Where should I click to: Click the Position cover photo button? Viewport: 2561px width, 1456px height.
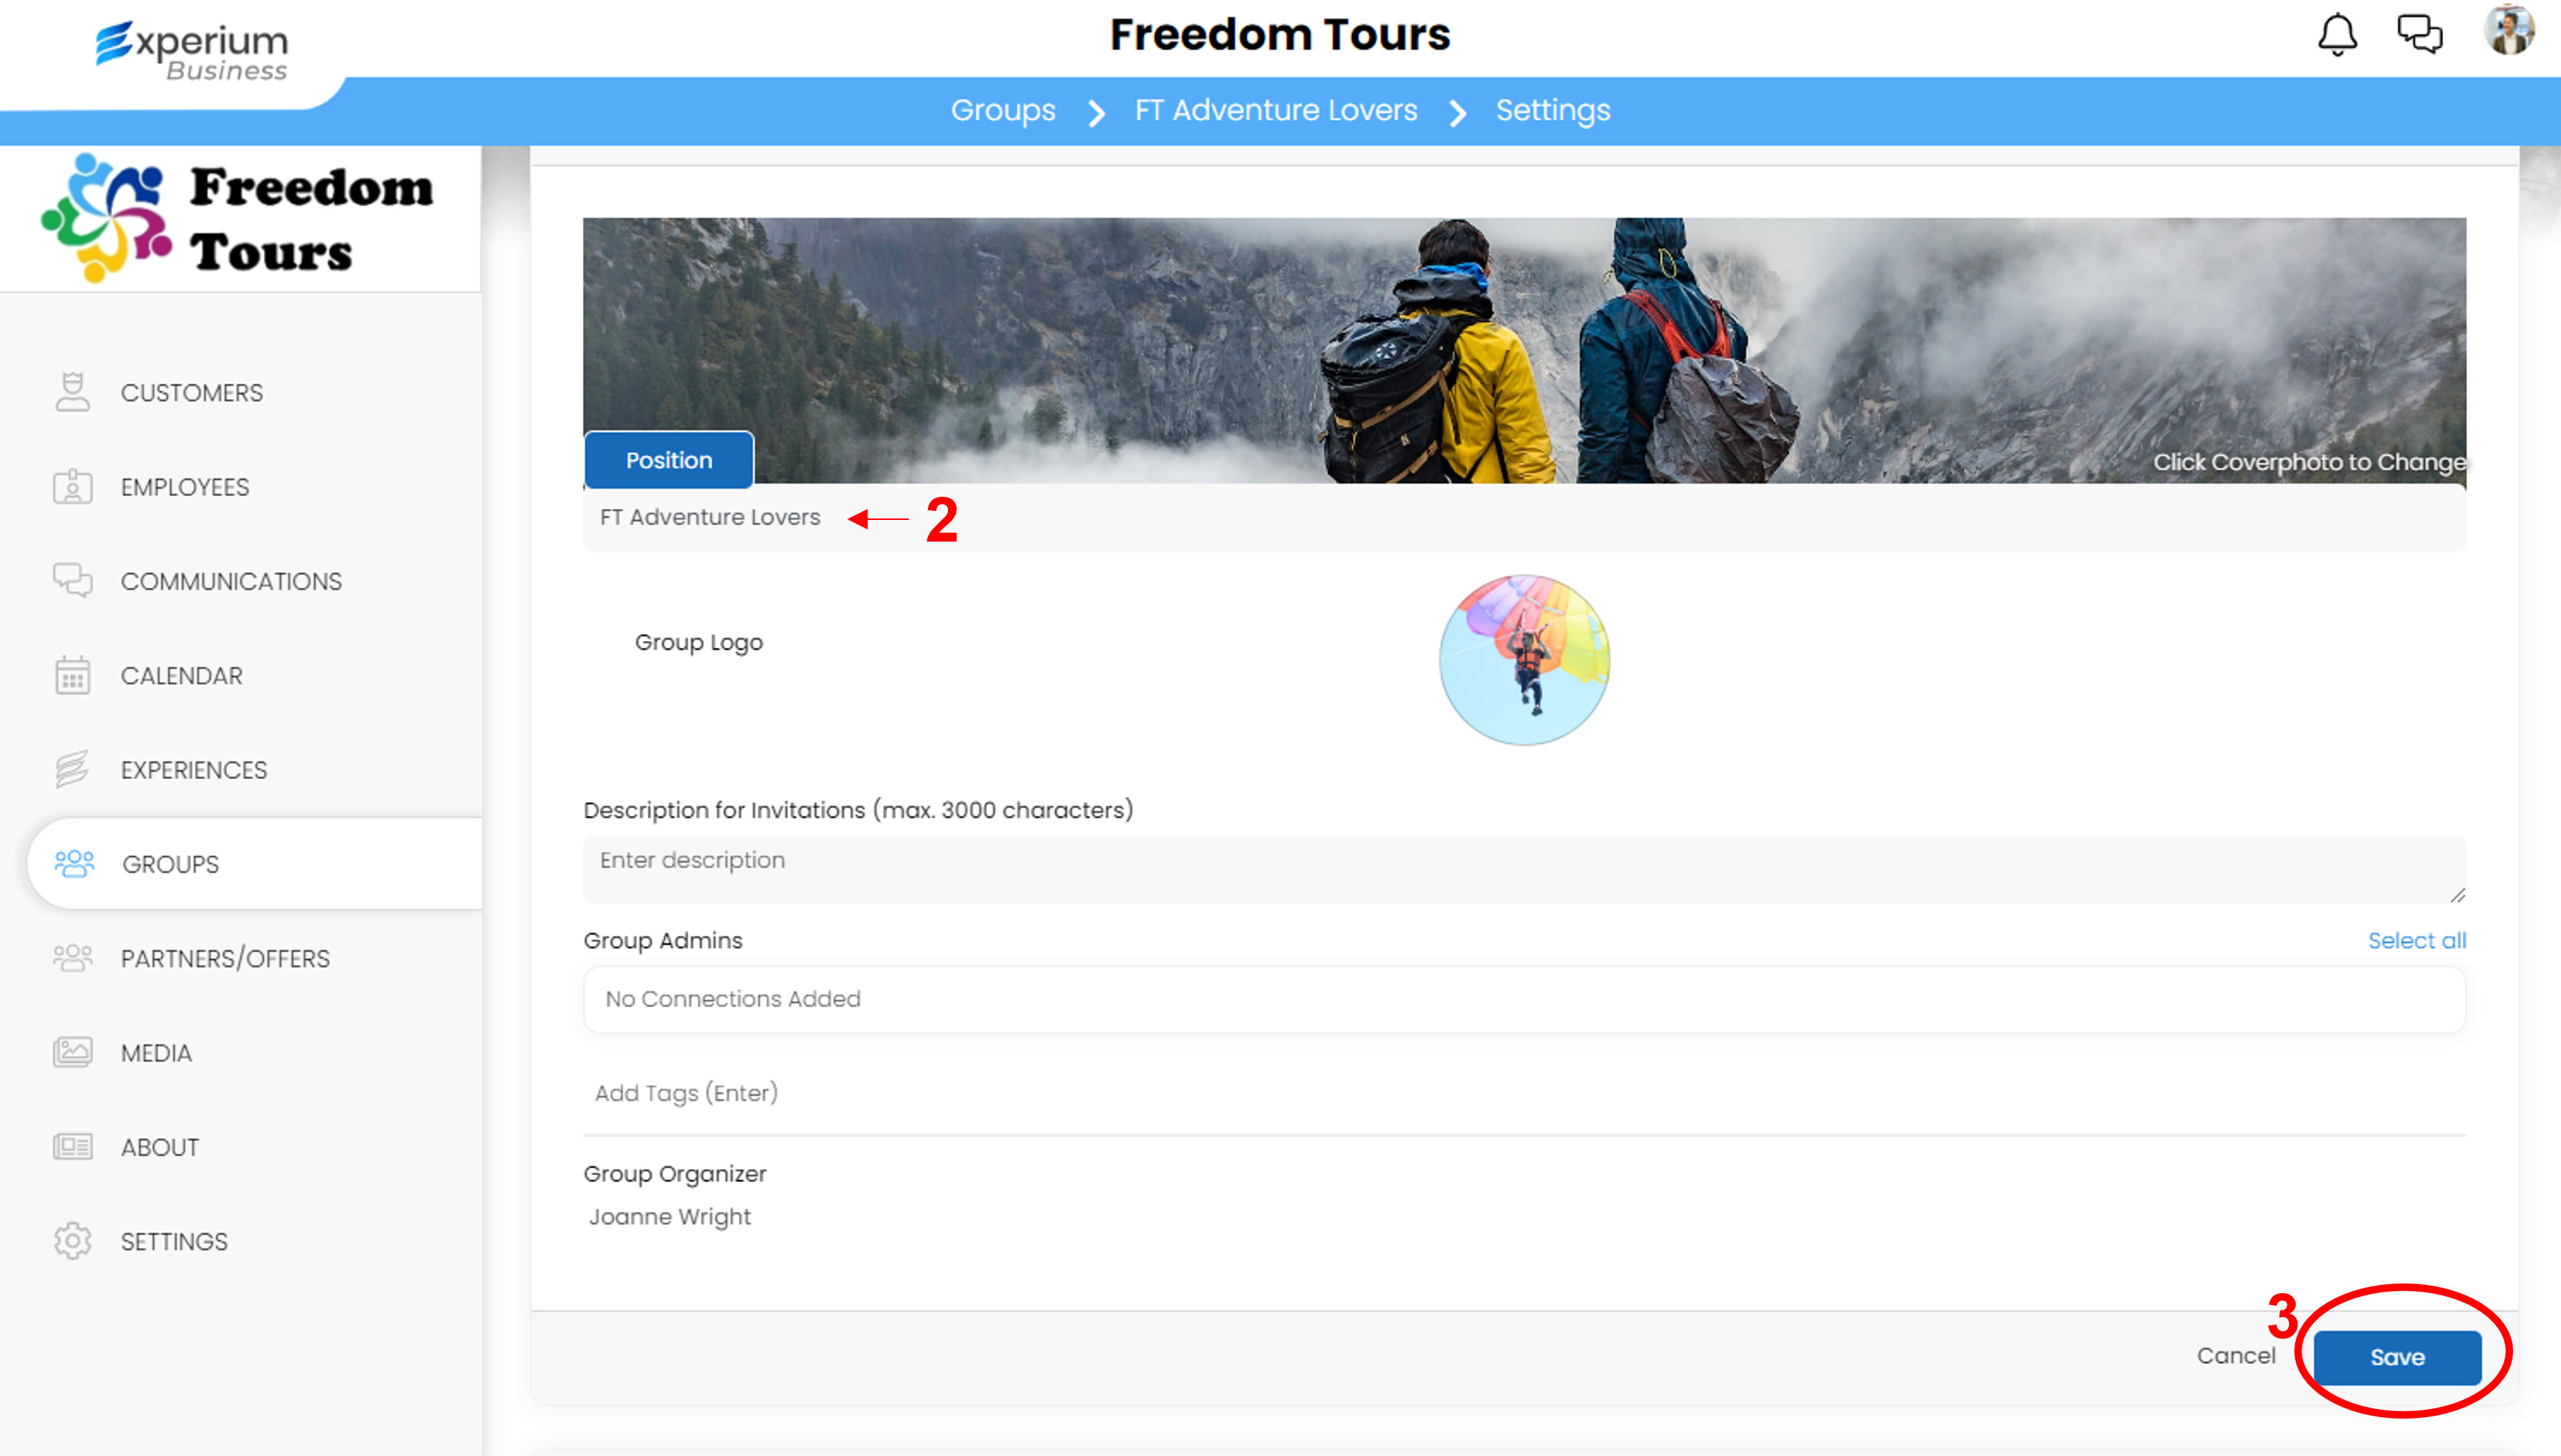click(669, 460)
